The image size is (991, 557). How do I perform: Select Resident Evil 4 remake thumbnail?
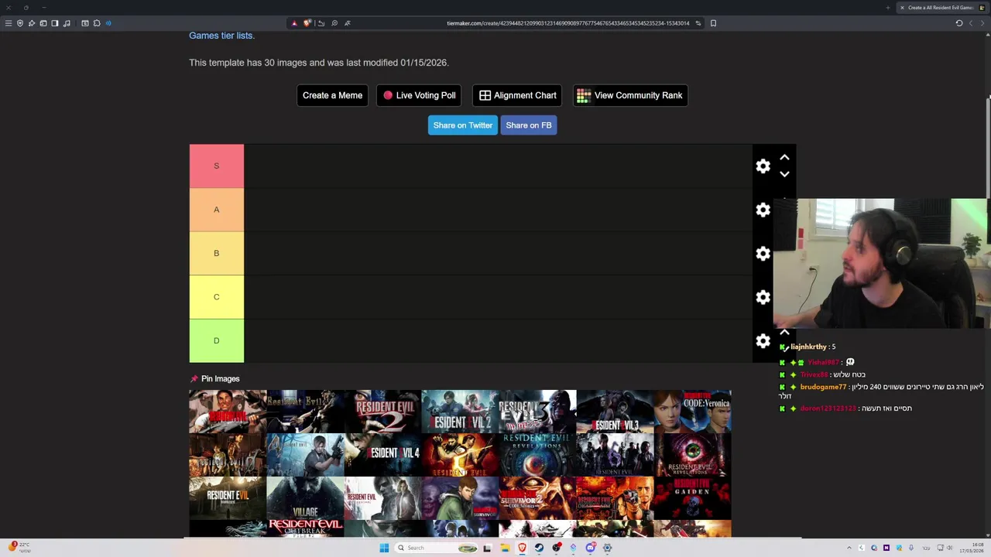tap(382, 455)
